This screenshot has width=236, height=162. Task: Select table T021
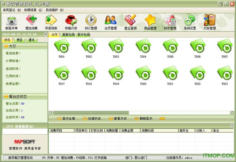(170, 75)
